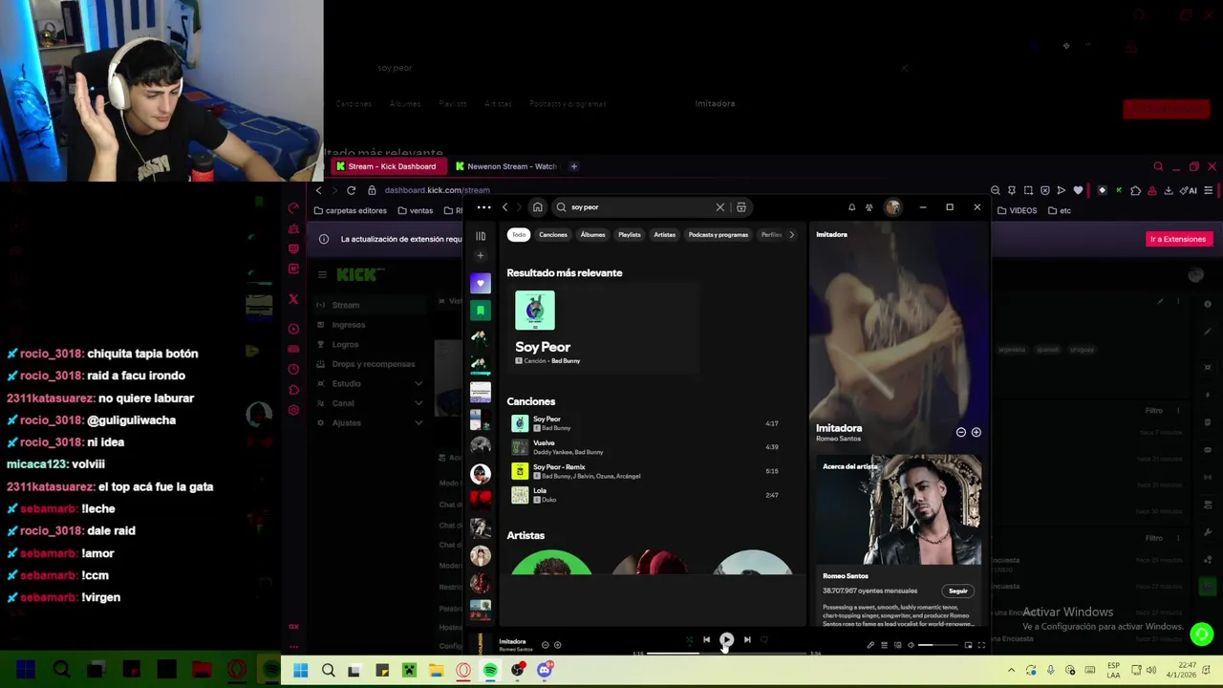The image size is (1223, 688).
Task: Collapse the Spotify library sidebar
Action: (481, 236)
